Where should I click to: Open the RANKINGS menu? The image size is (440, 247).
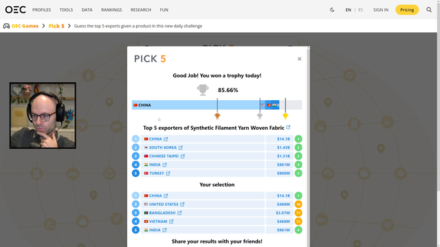[x=111, y=10]
